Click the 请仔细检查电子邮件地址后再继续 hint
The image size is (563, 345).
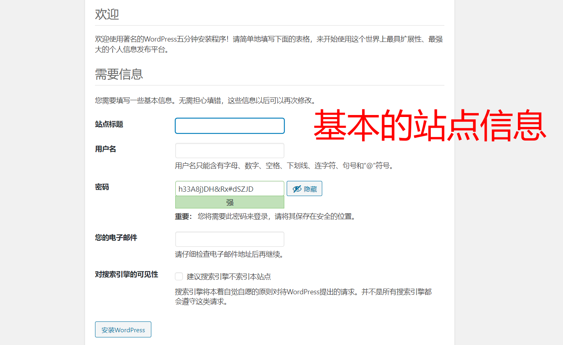click(230, 254)
